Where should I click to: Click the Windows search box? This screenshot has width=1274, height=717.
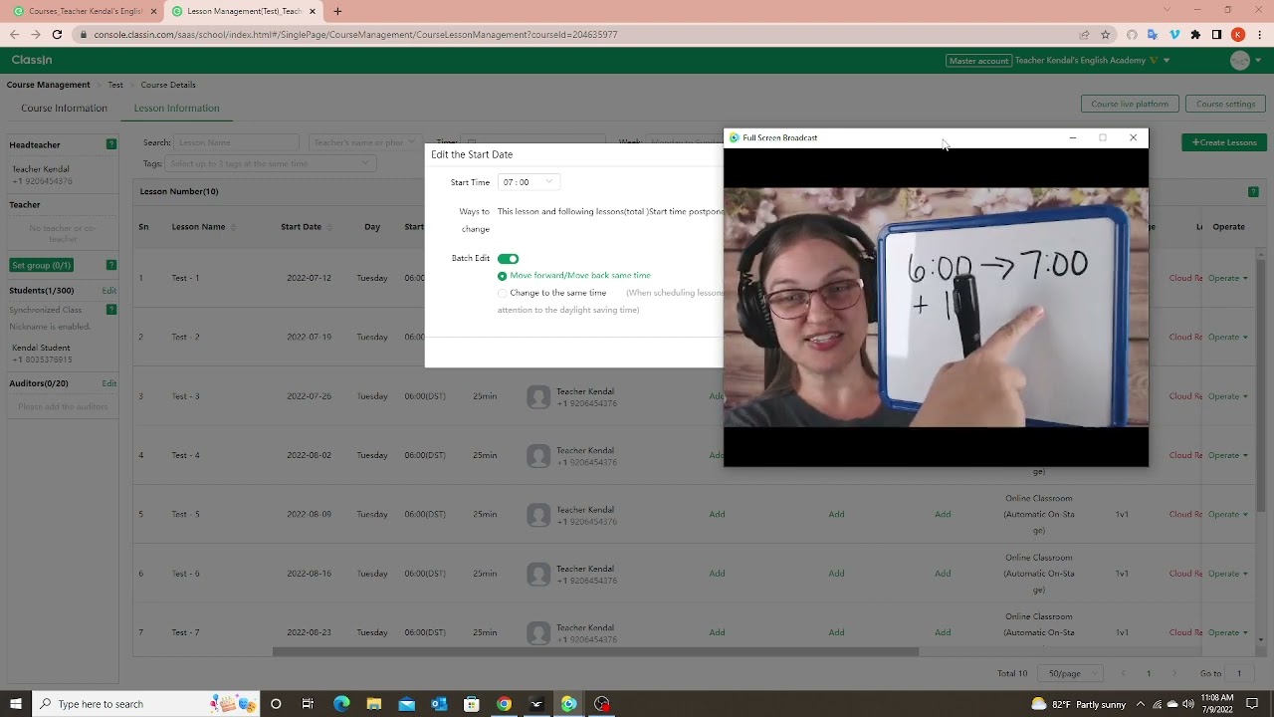point(145,704)
